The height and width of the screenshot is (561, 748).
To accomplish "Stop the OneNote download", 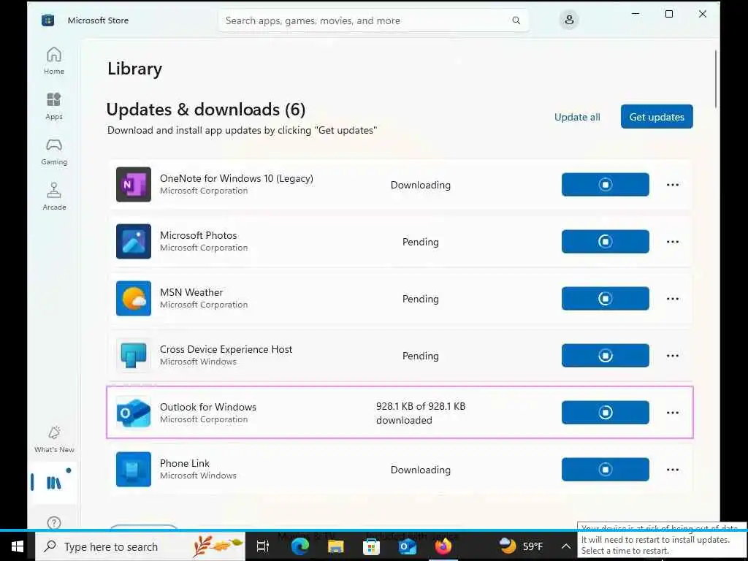I will pos(606,184).
